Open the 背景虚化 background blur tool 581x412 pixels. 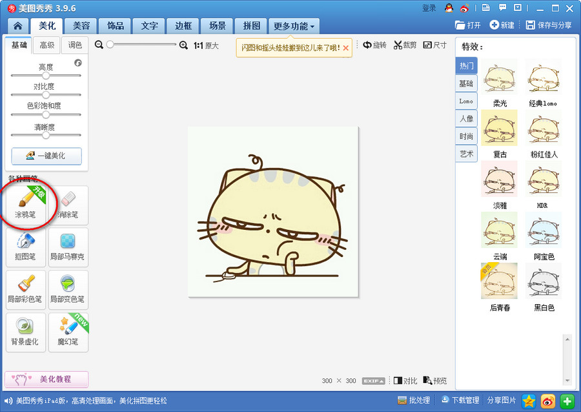26,333
